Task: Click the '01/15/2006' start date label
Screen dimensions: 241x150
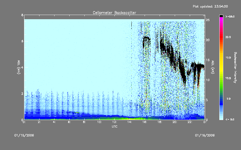Action: click(24, 135)
